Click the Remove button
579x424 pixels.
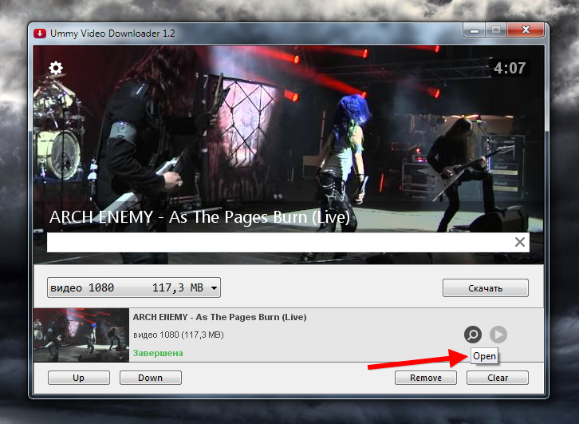426,378
